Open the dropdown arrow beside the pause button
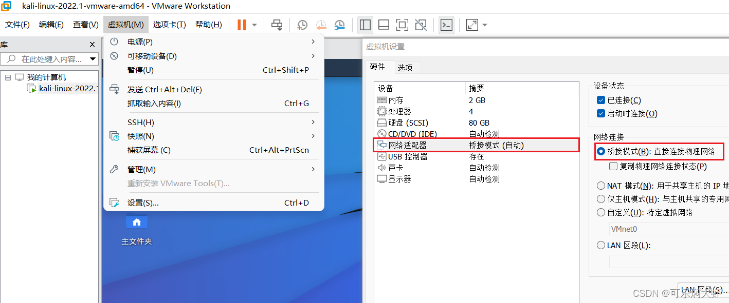 tap(254, 25)
